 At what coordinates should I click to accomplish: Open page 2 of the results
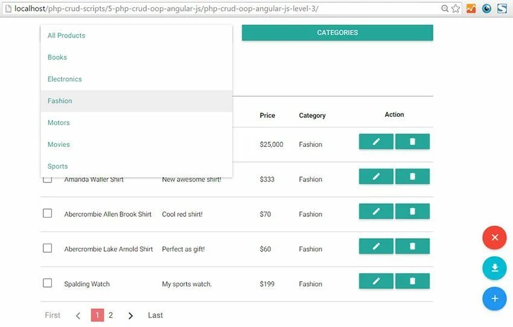[110, 316]
